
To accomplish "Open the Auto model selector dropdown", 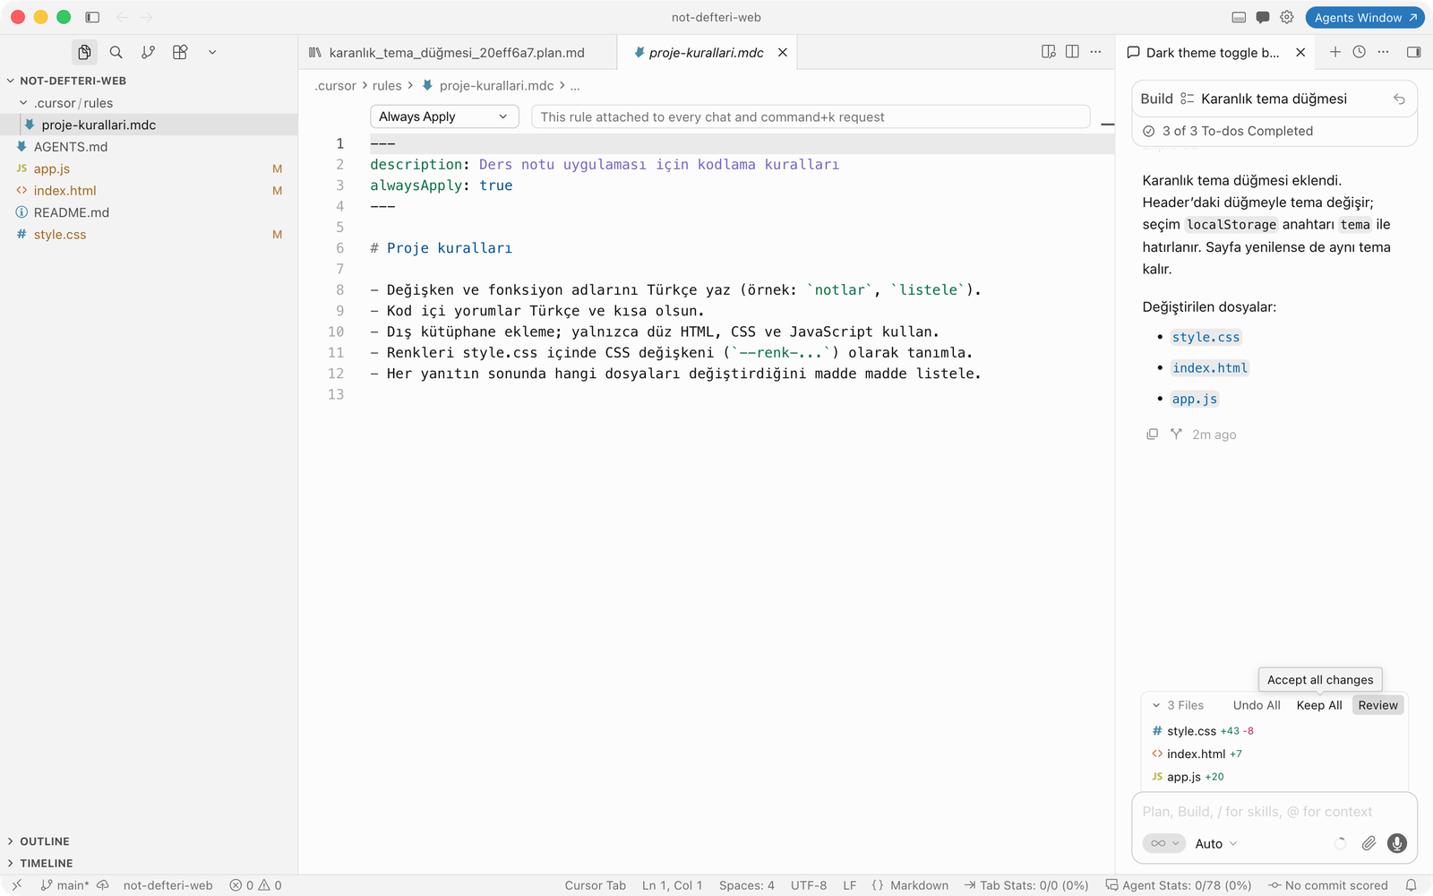I will click(1216, 844).
